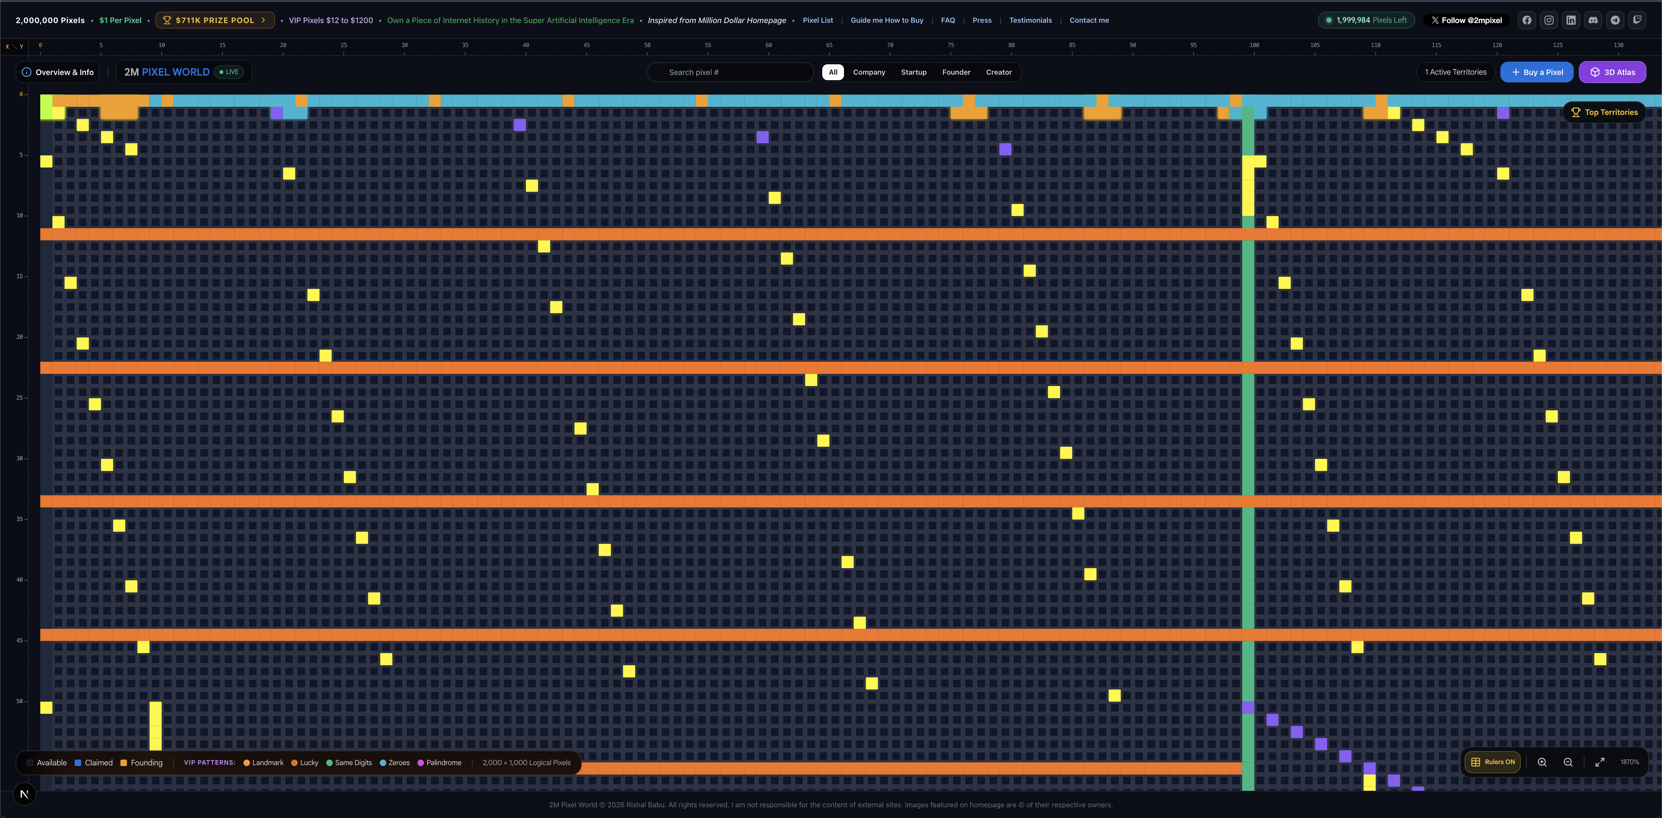Click the trophy icon on Top Territories
1662x818 pixels.
click(1576, 112)
